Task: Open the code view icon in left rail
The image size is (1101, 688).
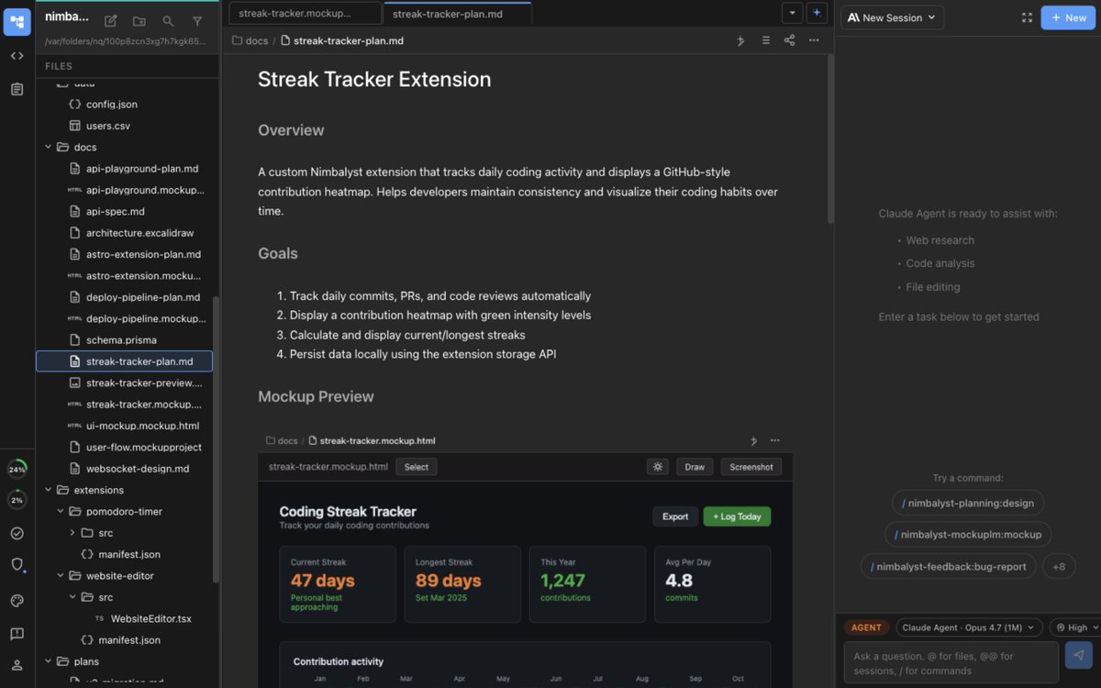Action: click(x=17, y=56)
